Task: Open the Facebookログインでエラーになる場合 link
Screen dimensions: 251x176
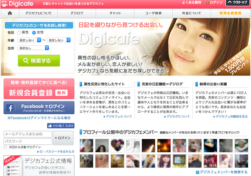Action: [x=39, y=118]
